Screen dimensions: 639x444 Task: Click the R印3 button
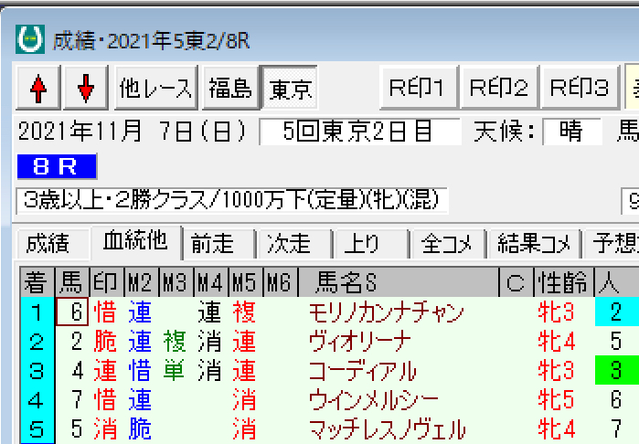(x=580, y=88)
